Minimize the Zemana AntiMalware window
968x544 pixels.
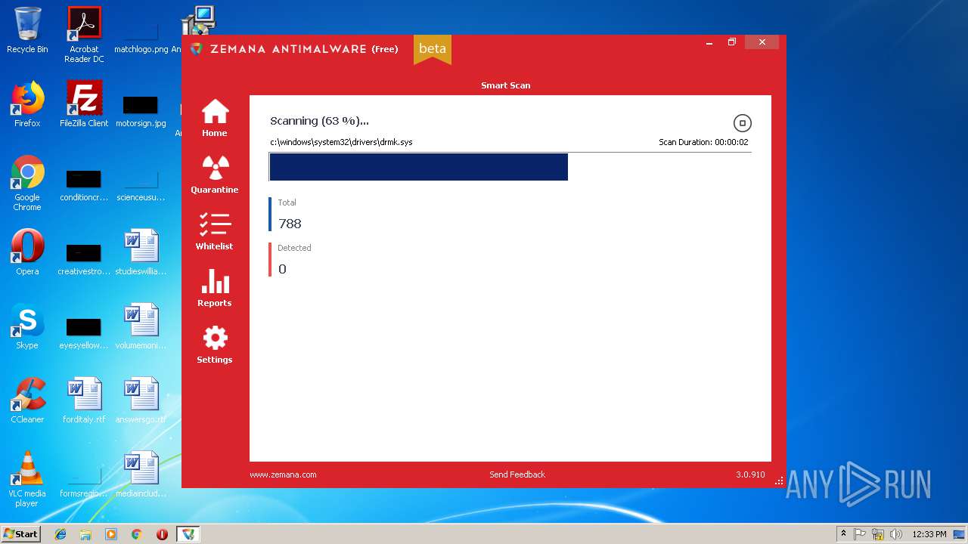coord(709,42)
